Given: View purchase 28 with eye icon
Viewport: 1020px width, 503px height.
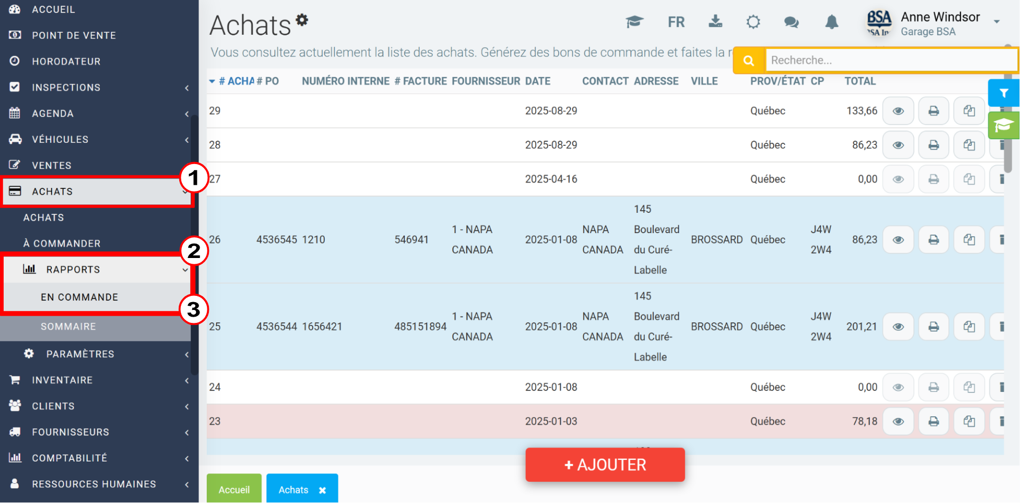Looking at the screenshot, I should pyautogui.click(x=898, y=145).
